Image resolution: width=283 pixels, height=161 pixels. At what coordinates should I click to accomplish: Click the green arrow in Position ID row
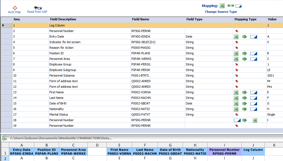tap(245, 53)
